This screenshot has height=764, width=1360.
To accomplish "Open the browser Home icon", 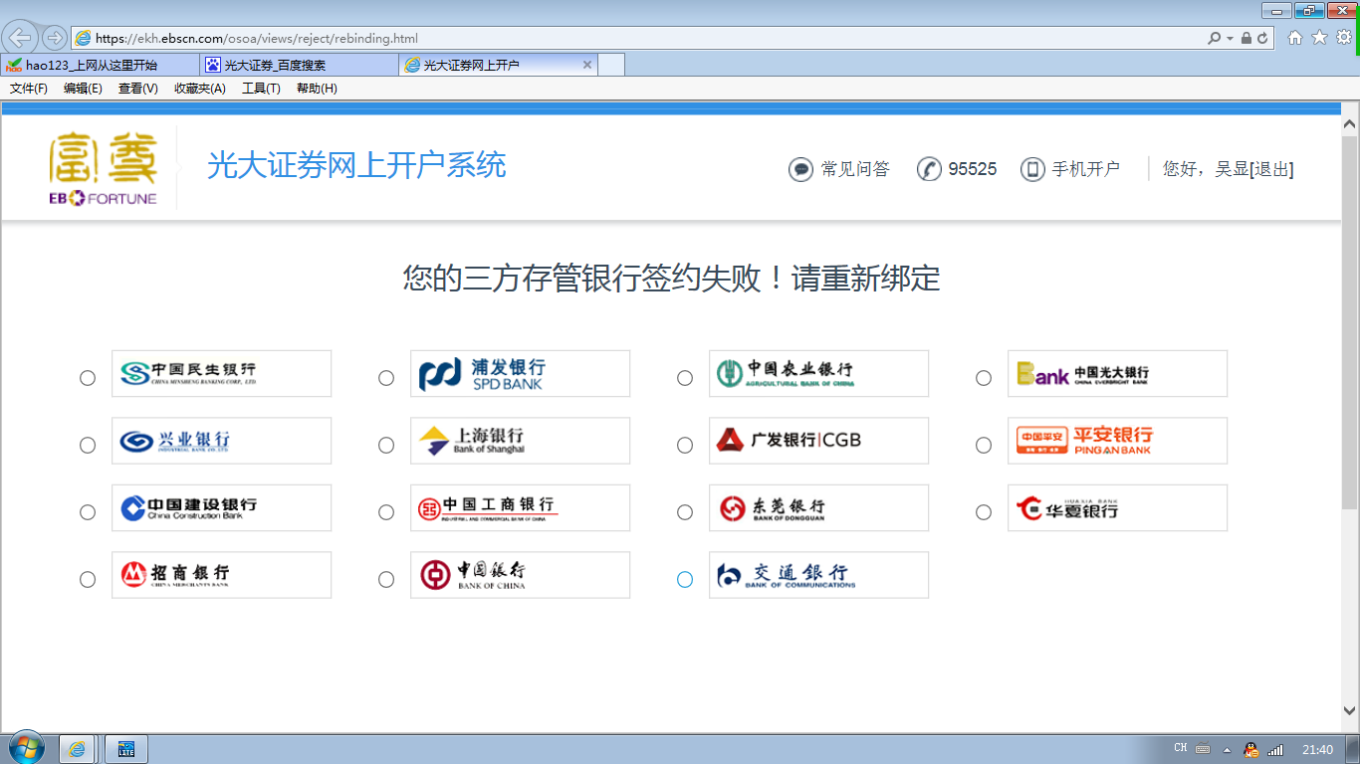I will pos(1295,38).
